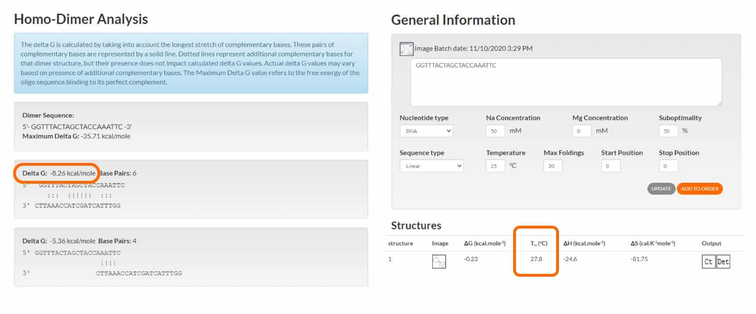
Task: Select the Max Foldings field
Action: tap(552, 166)
